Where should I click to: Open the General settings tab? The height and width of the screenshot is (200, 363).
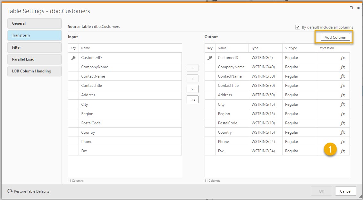34,23
